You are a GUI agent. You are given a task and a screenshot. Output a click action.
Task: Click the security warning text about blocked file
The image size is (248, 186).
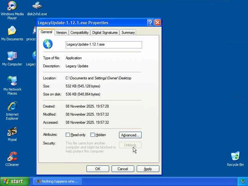91,147
